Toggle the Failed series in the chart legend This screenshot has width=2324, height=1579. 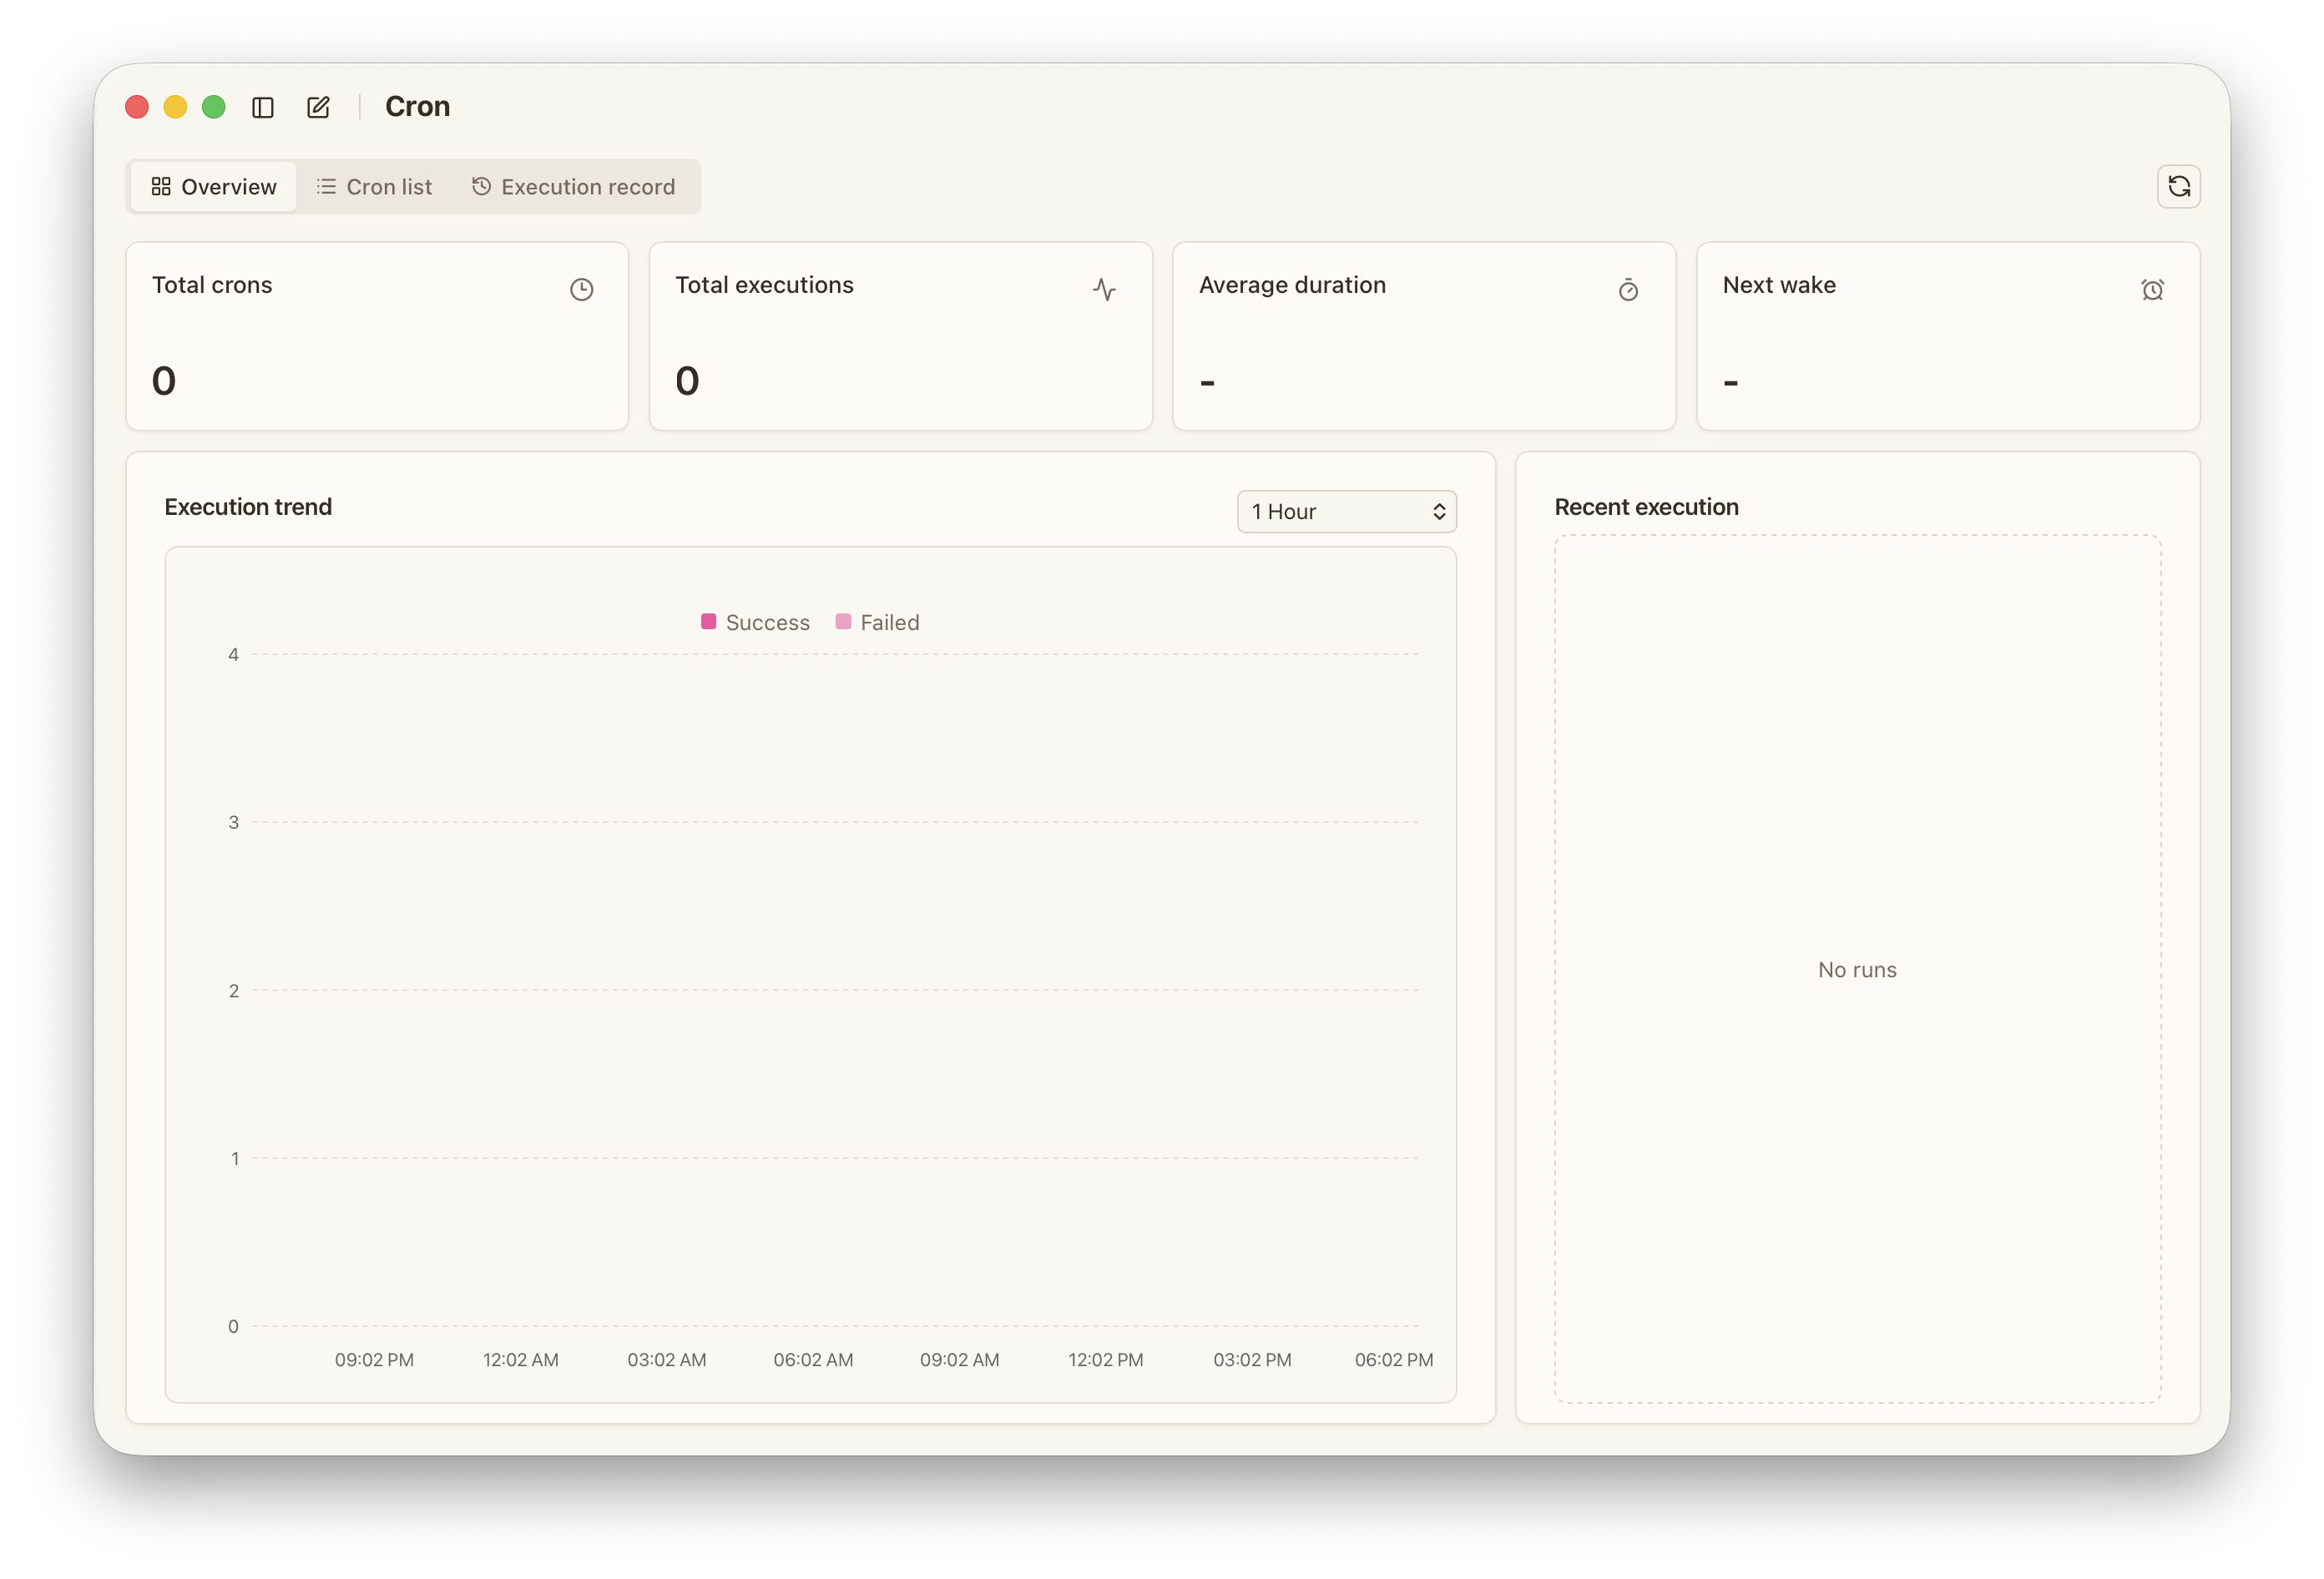click(x=877, y=621)
